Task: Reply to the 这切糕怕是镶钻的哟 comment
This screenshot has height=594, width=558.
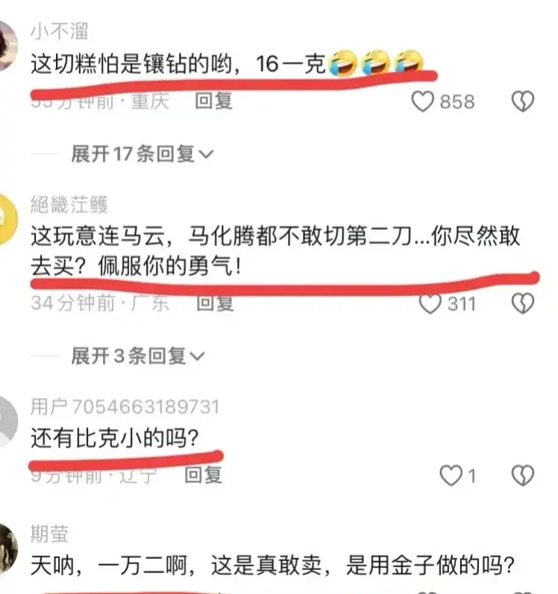Action: tap(213, 101)
